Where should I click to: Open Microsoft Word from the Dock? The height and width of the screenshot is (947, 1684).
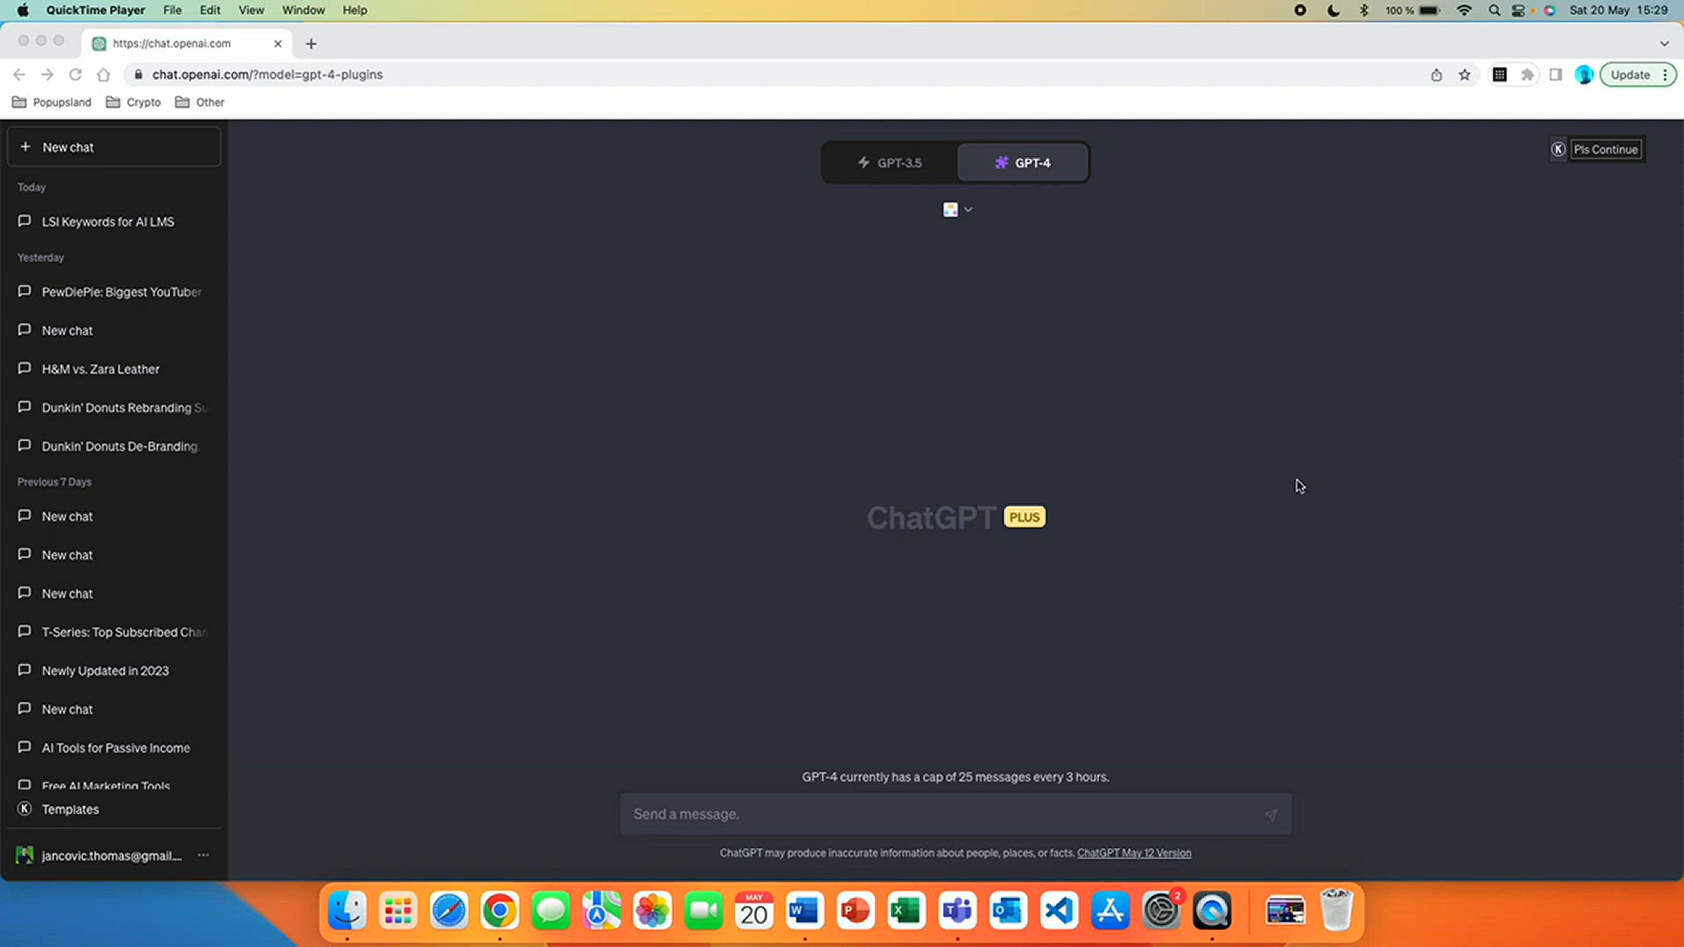[805, 911]
